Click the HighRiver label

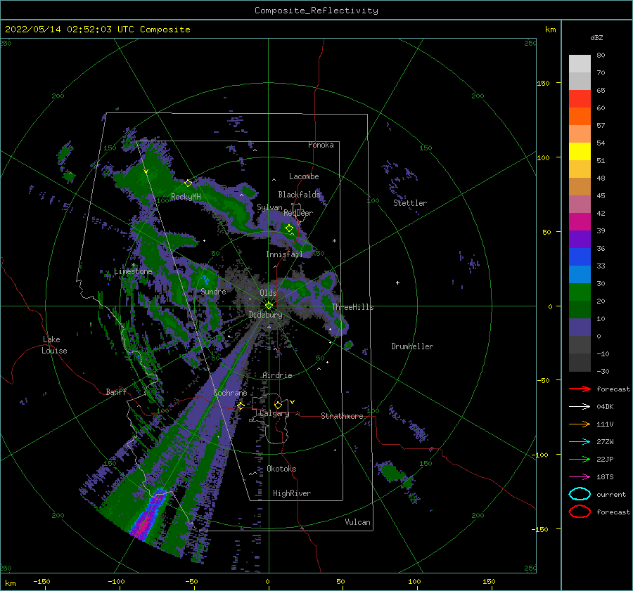pos(292,493)
